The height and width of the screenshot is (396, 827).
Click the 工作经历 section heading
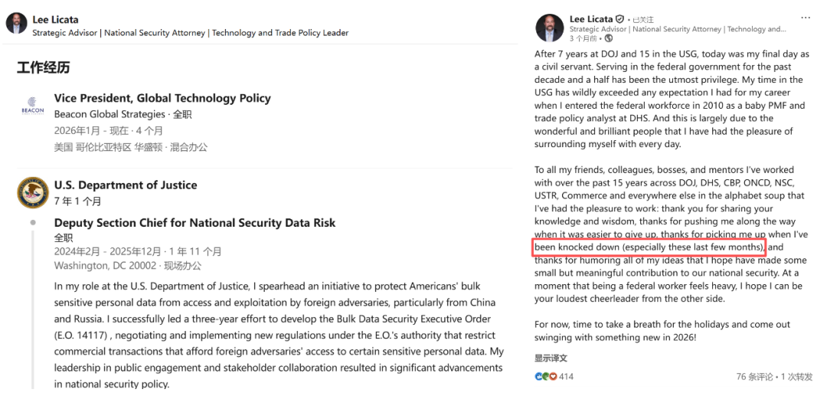pyautogui.click(x=43, y=67)
